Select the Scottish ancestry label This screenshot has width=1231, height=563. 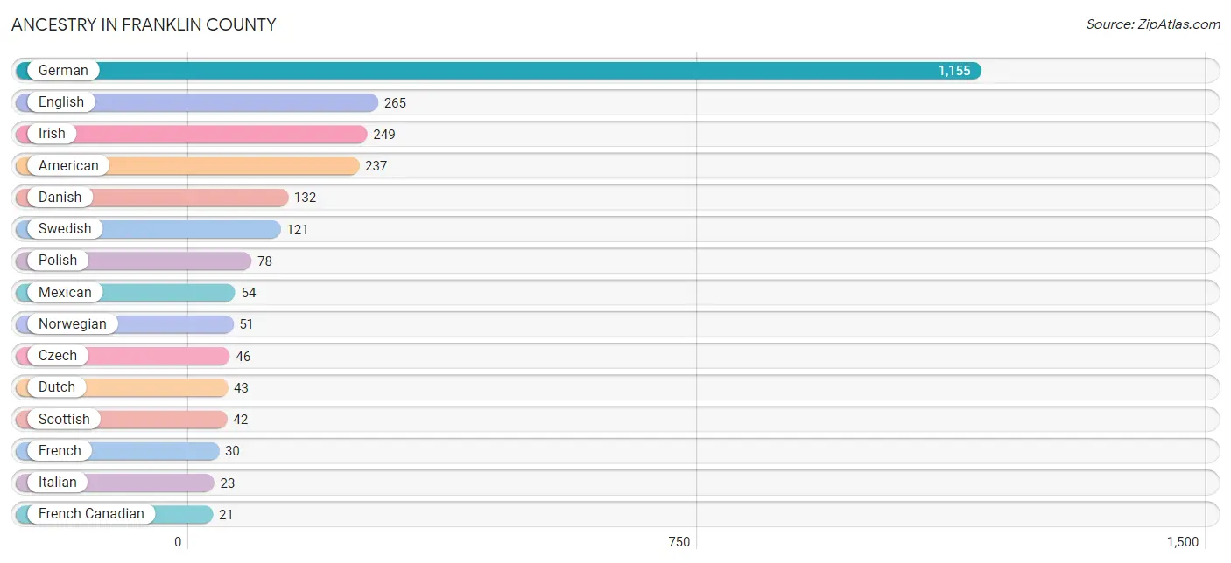64,419
